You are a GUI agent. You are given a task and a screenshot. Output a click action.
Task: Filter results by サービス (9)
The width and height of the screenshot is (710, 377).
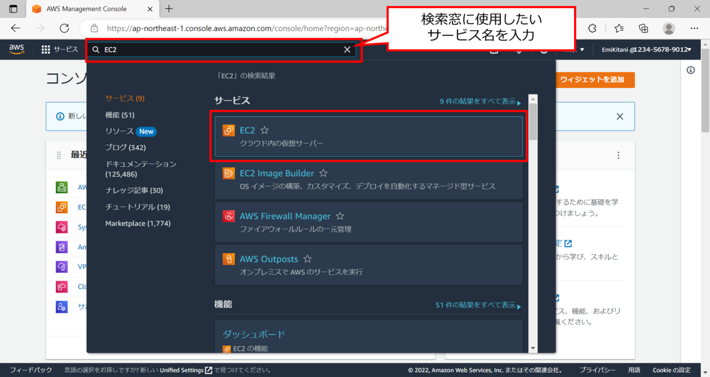pyautogui.click(x=125, y=98)
